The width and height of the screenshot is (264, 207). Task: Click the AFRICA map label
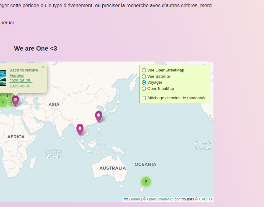[16, 137]
